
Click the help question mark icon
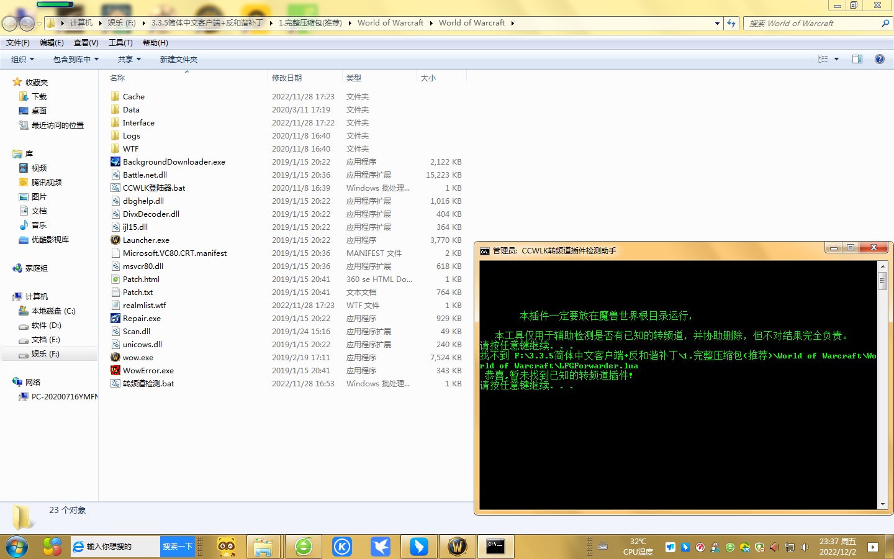(x=879, y=59)
